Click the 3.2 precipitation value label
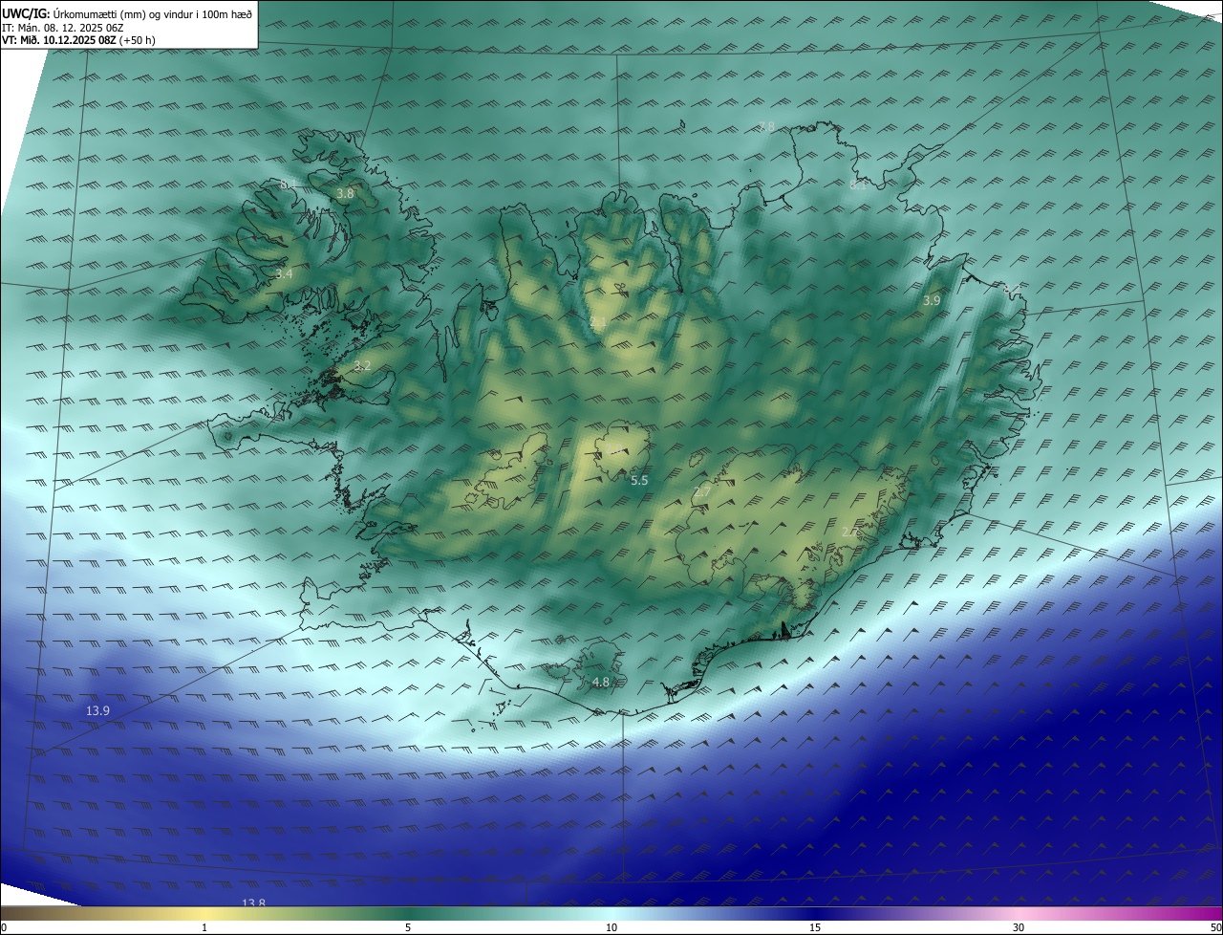The width and height of the screenshot is (1223, 935). tap(361, 365)
